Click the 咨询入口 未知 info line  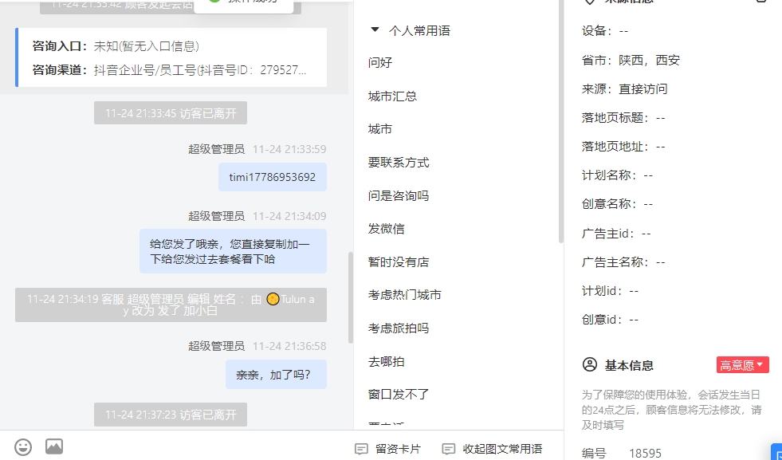[116, 46]
